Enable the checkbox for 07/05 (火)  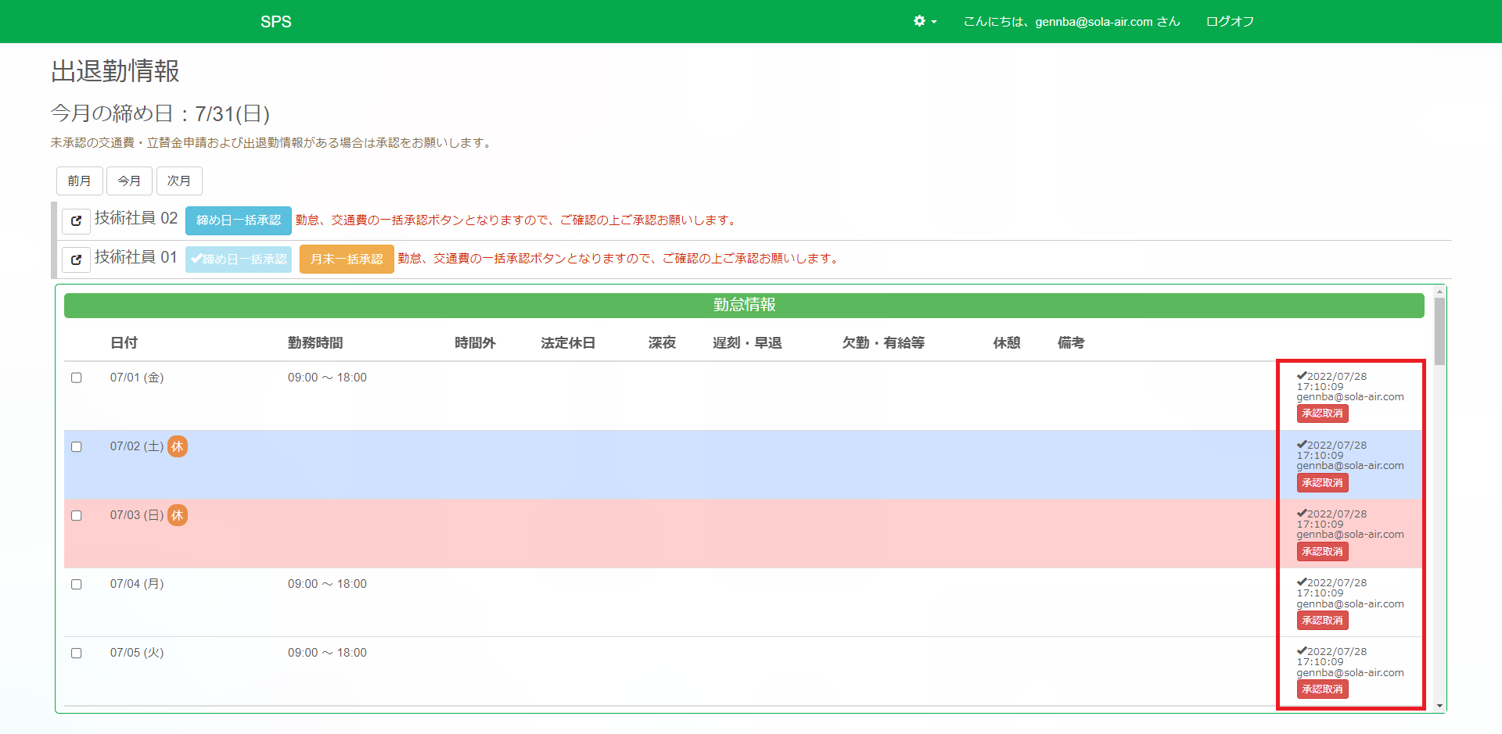[x=77, y=653]
